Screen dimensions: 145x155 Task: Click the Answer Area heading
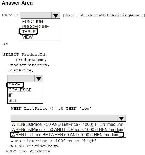click(x=17, y=3)
